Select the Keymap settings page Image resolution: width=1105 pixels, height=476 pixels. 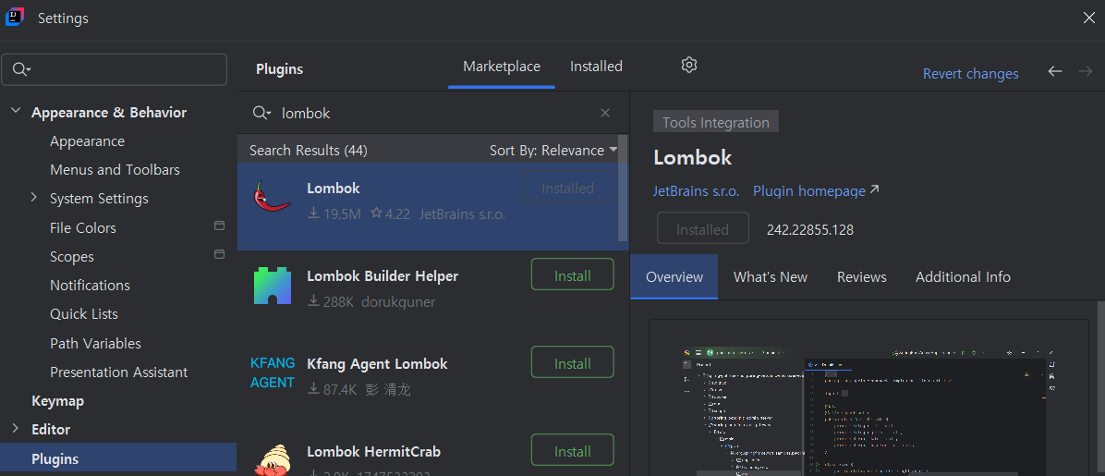pos(58,400)
